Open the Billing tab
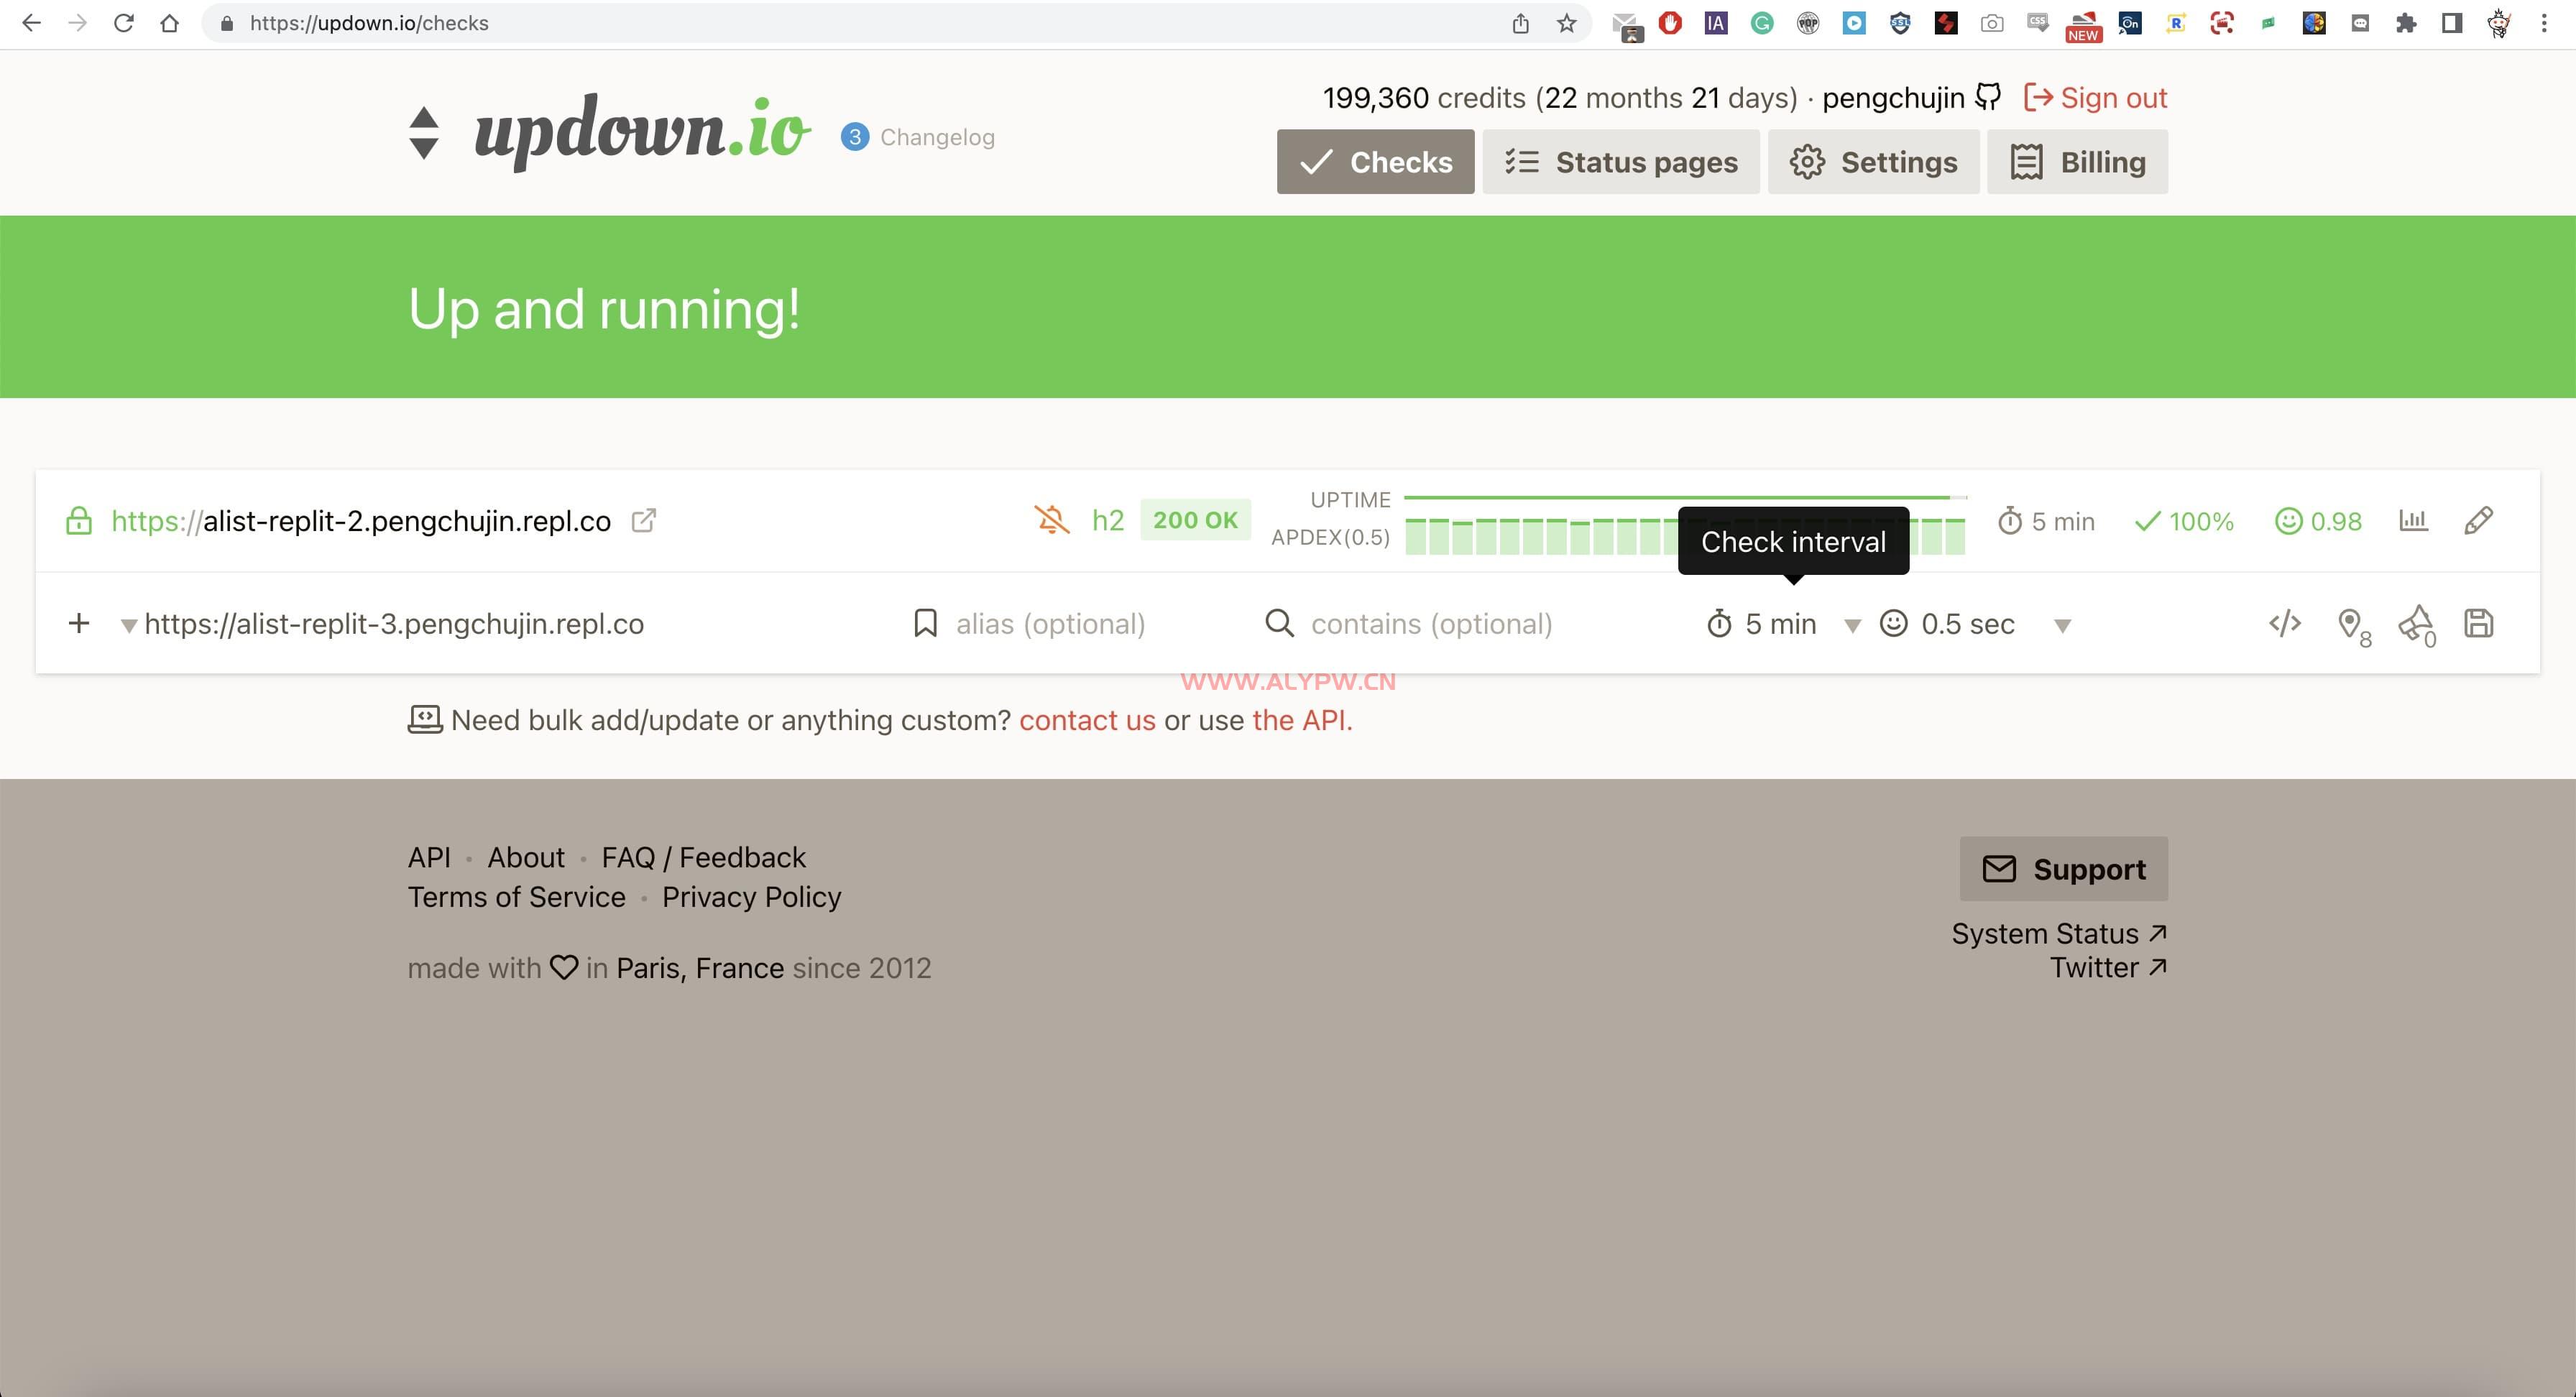 [x=2077, y=162]
